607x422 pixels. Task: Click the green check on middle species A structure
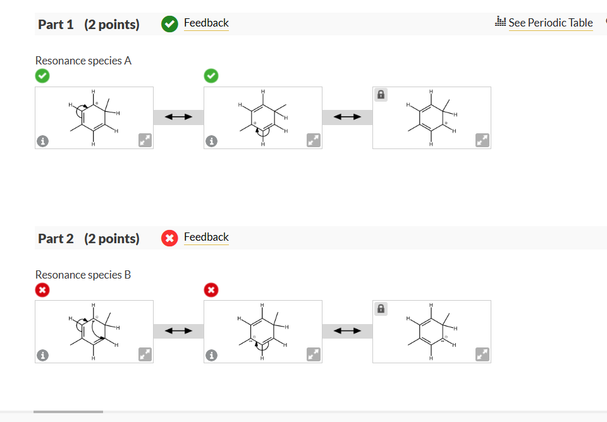(x=211, y=75)
